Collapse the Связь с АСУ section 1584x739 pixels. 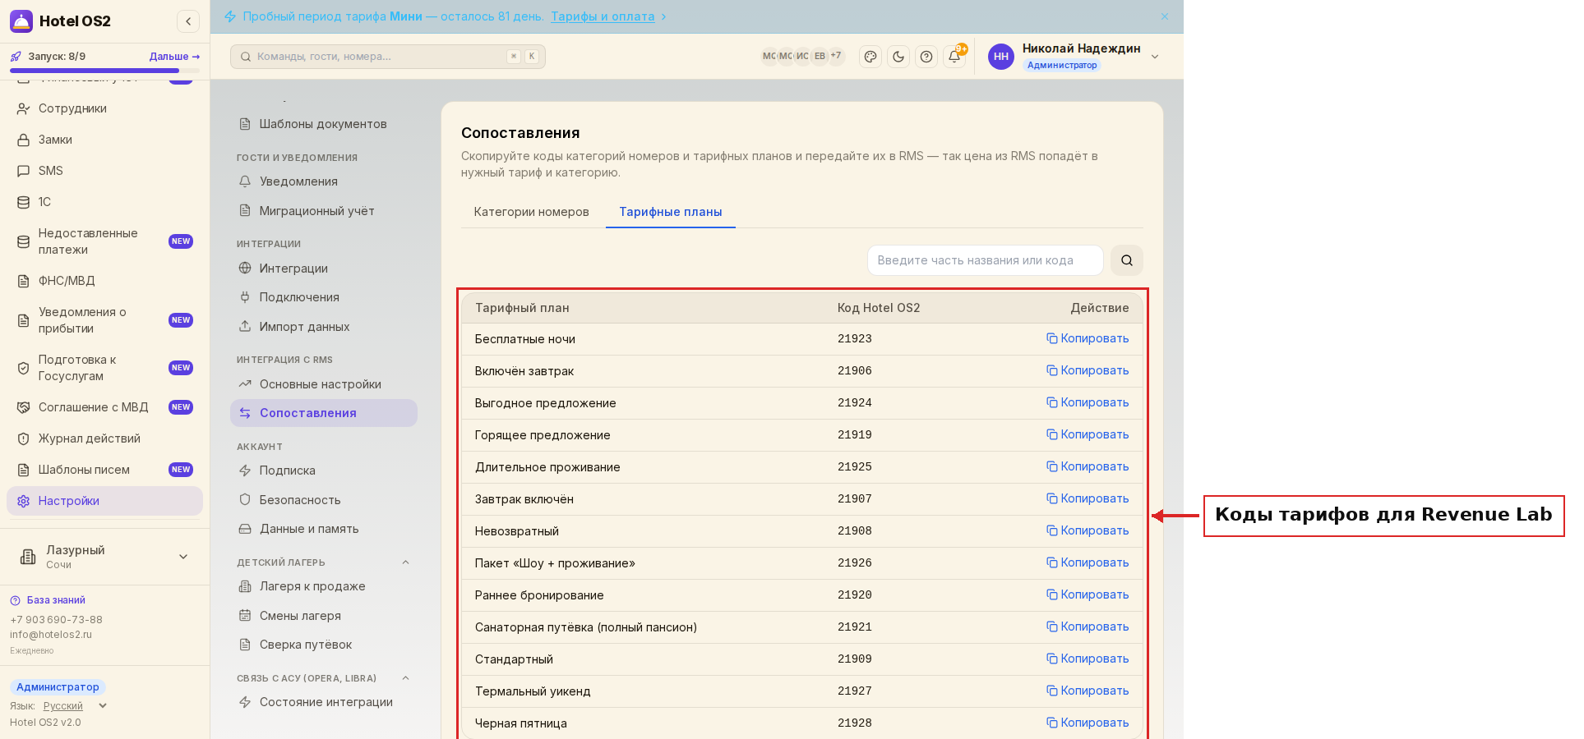point(405,678)
